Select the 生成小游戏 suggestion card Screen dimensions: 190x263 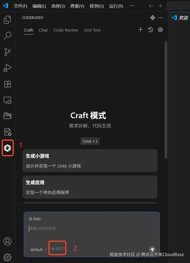coord(90,161)
